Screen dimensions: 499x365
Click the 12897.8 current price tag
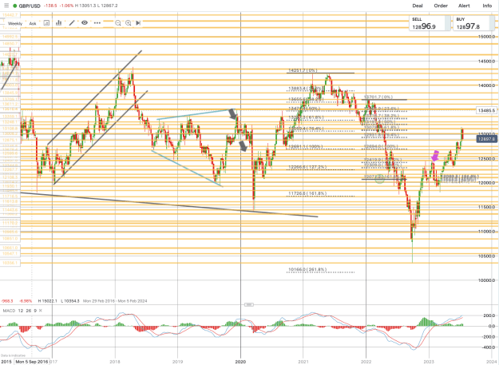(x=487, y=139)
